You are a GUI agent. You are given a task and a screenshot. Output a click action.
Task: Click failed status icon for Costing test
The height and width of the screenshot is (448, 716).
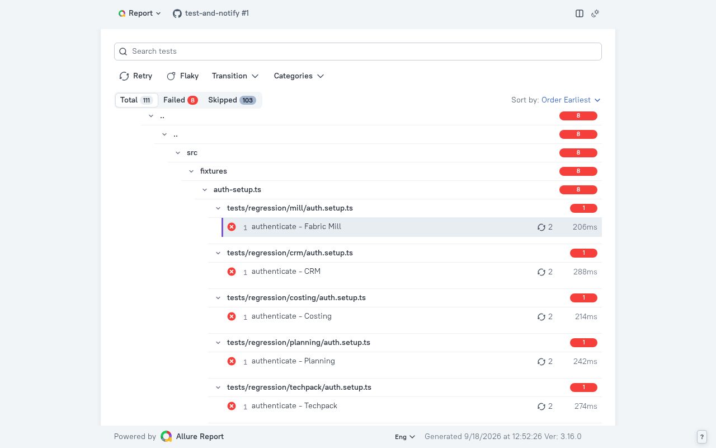[232, 316]
